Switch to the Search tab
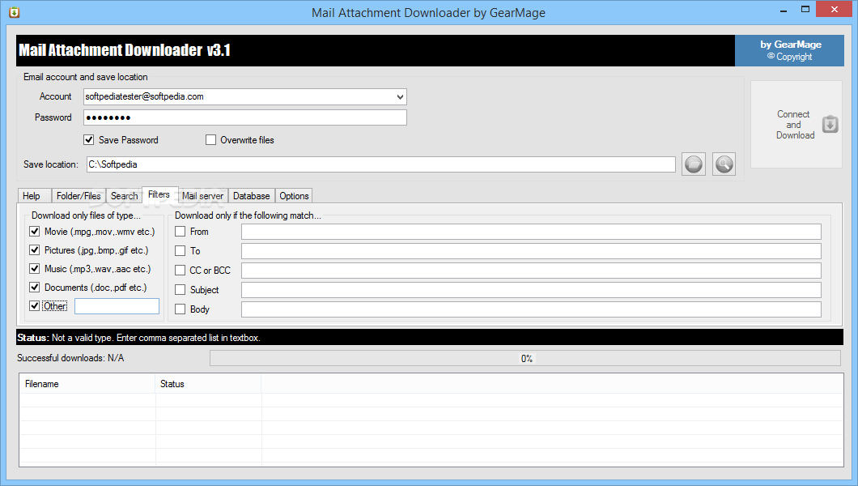The width and height of the screenshot is (858, 486). click(x=124, y=196)
